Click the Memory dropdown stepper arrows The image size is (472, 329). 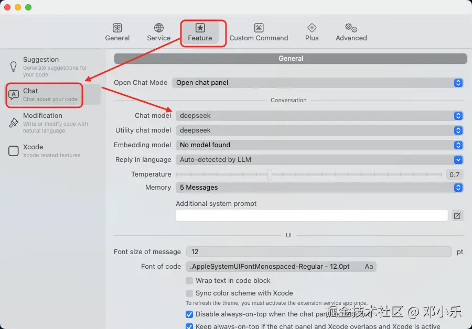[458, 188]
